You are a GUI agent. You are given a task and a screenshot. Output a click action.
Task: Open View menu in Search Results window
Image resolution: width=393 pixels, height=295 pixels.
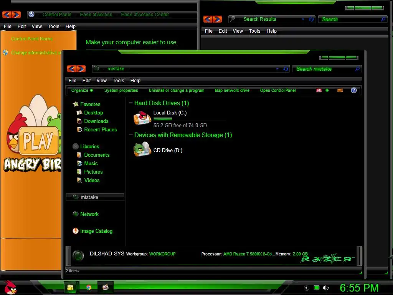pyautogui.click(x=238, y=31)
